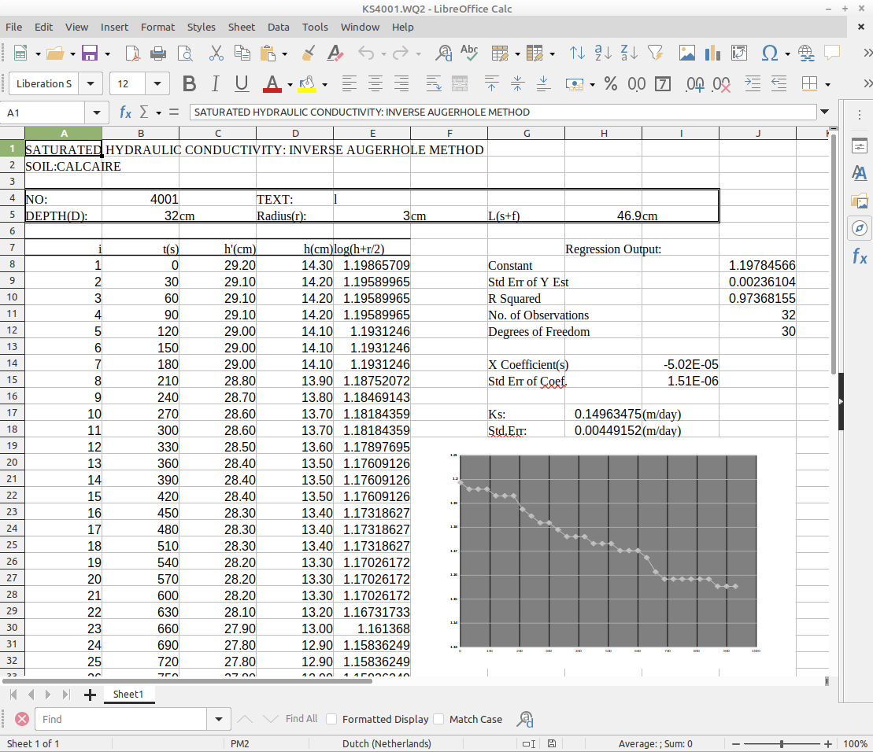The width and height of the screenshot is (873, 752).
Task: Toggle Align Top vertical alignment
Action: point(491,84)
